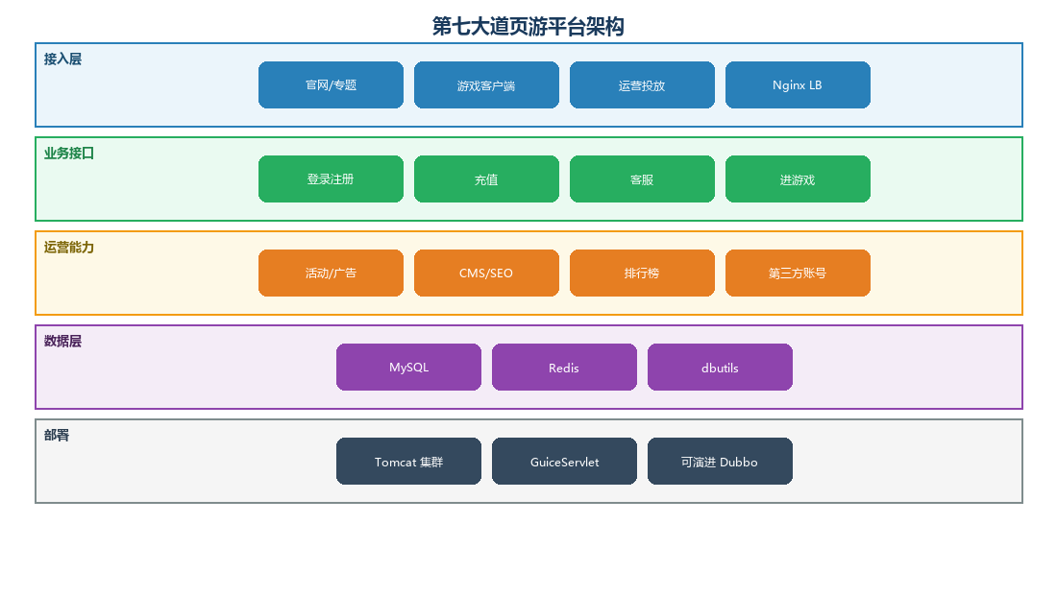Click the 业务接口 layer label

[x=69, y=154]
